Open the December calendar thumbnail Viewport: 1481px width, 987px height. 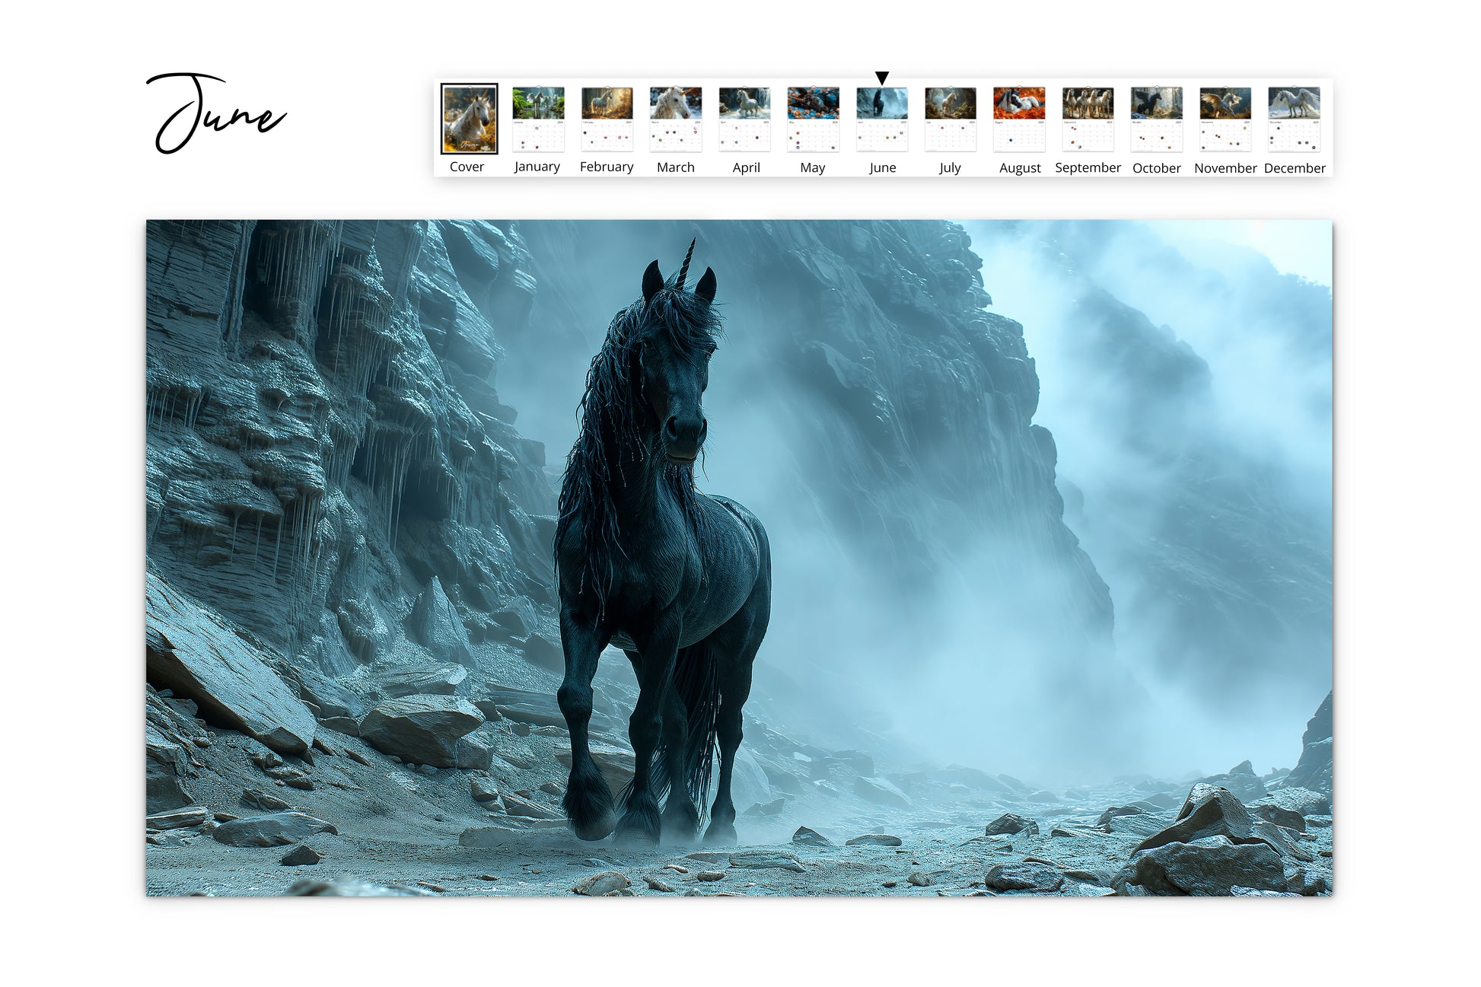point(1294,119)
